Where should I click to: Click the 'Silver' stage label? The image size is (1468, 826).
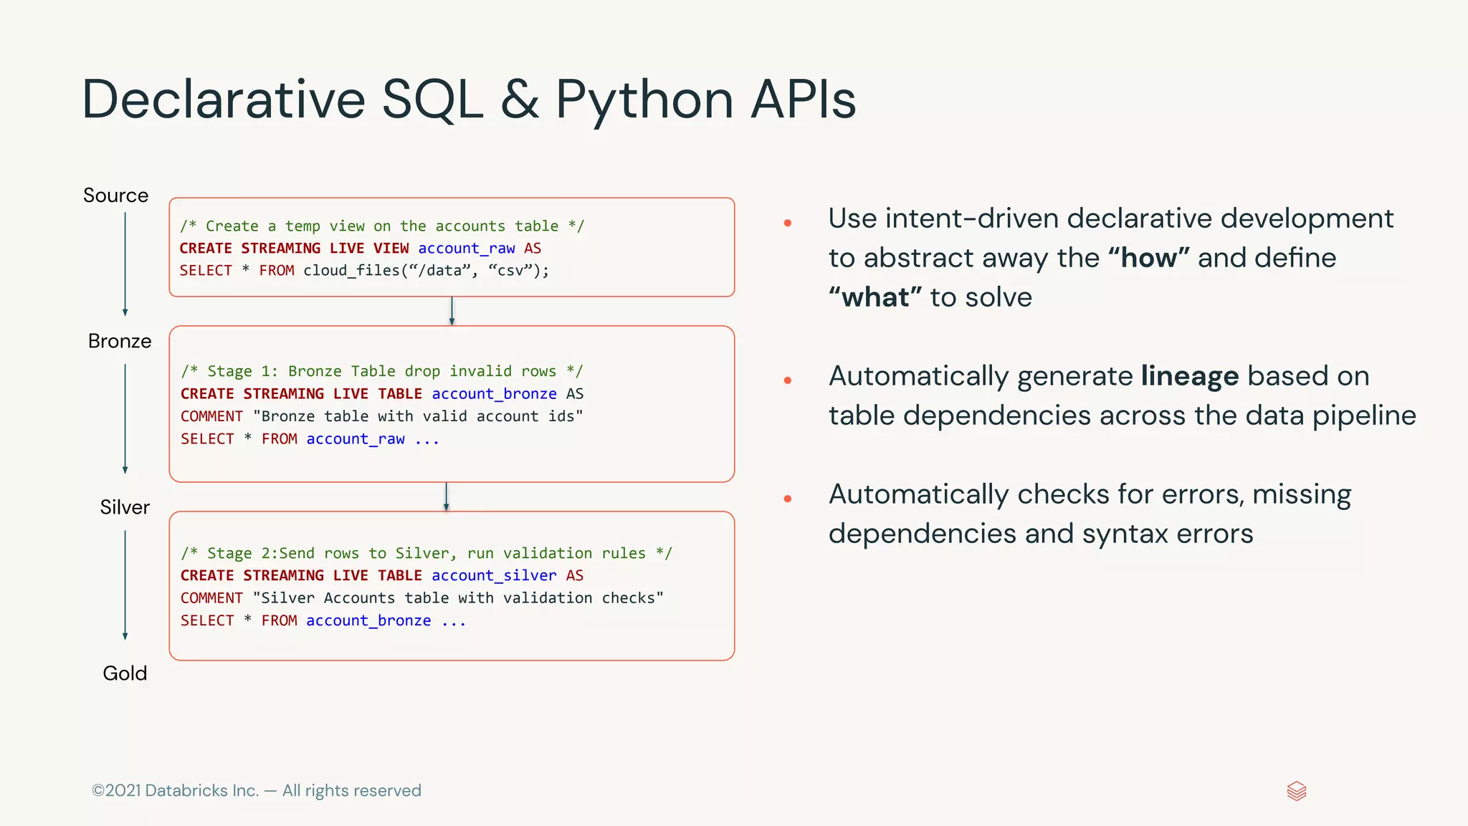click(125, 507)
